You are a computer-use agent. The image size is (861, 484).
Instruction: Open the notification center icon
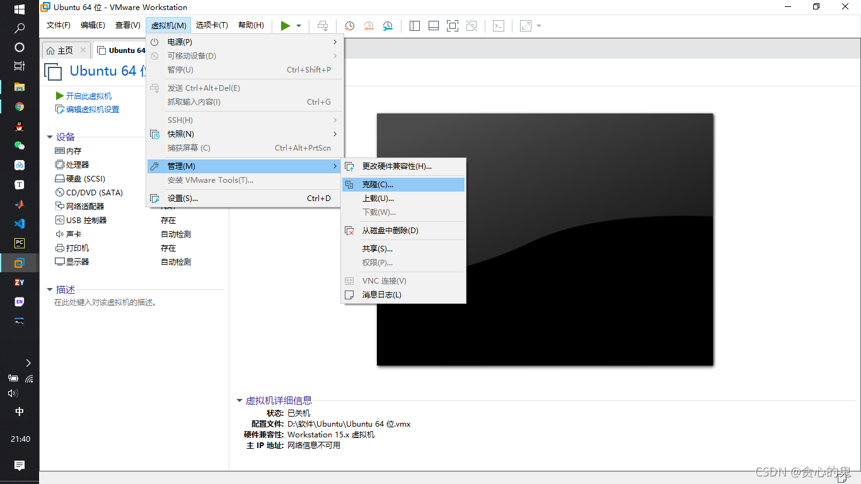coord(20,465)
